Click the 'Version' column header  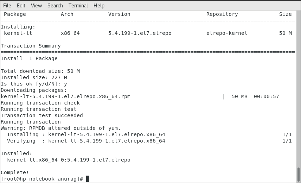[x=119, y=14]
